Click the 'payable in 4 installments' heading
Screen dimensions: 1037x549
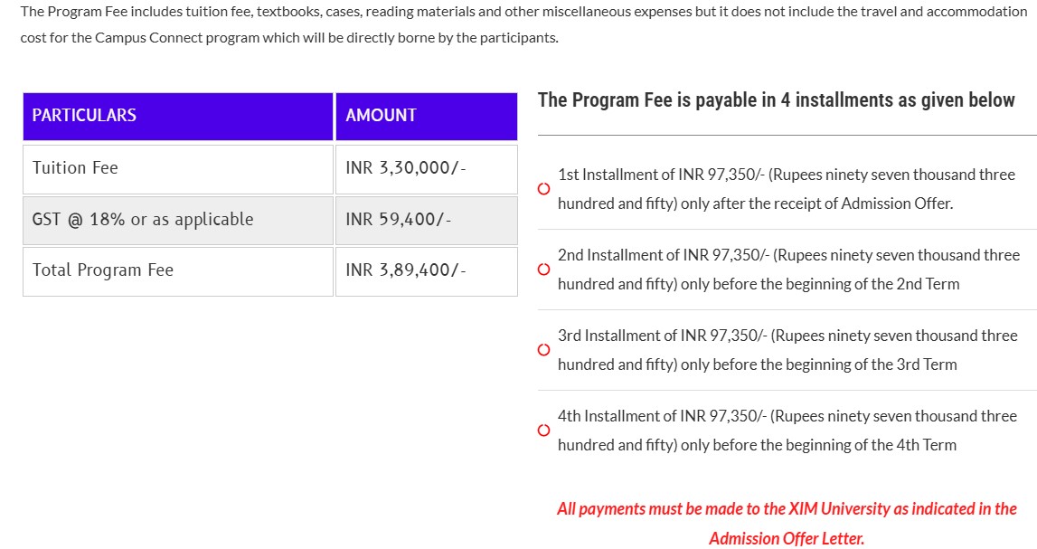[776, 100]
